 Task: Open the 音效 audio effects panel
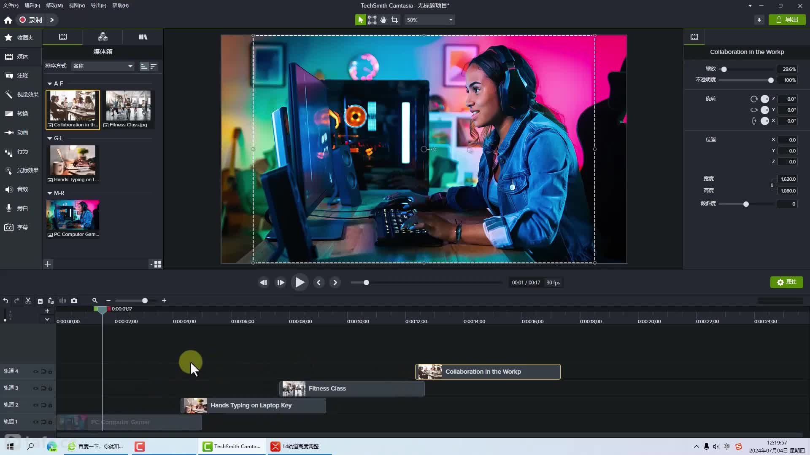tap(21, 189)
